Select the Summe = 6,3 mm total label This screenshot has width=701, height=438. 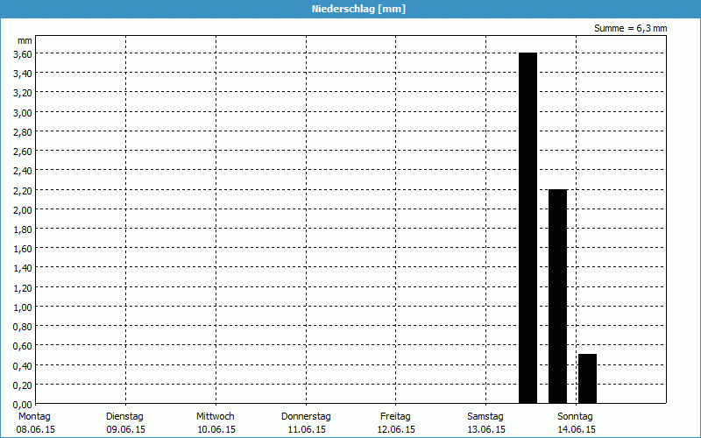coord(630,28)
